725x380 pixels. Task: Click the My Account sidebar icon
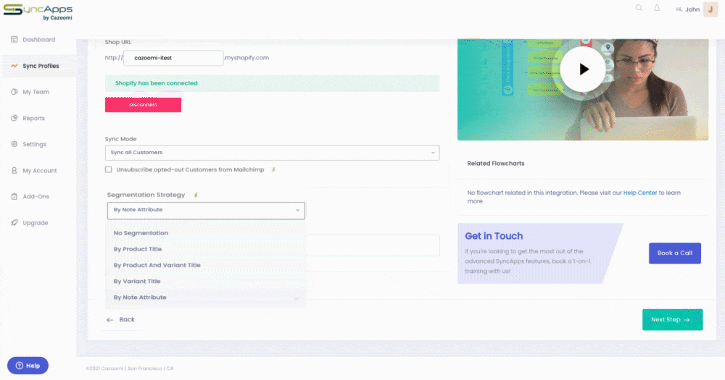click(x=14, y=170)
